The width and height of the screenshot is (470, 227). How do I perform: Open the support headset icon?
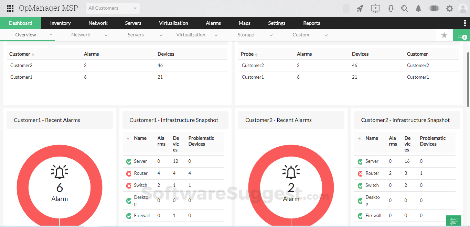(391, 8)
